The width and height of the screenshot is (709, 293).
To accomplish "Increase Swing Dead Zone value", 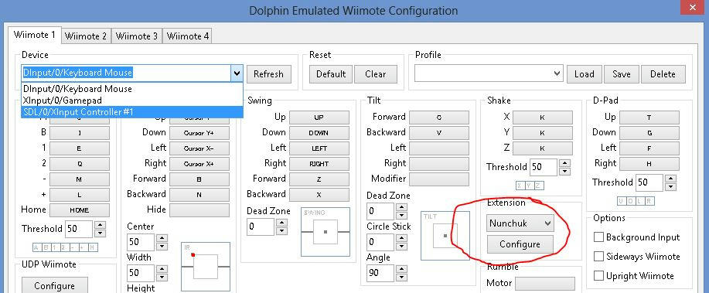I will 281,223.
